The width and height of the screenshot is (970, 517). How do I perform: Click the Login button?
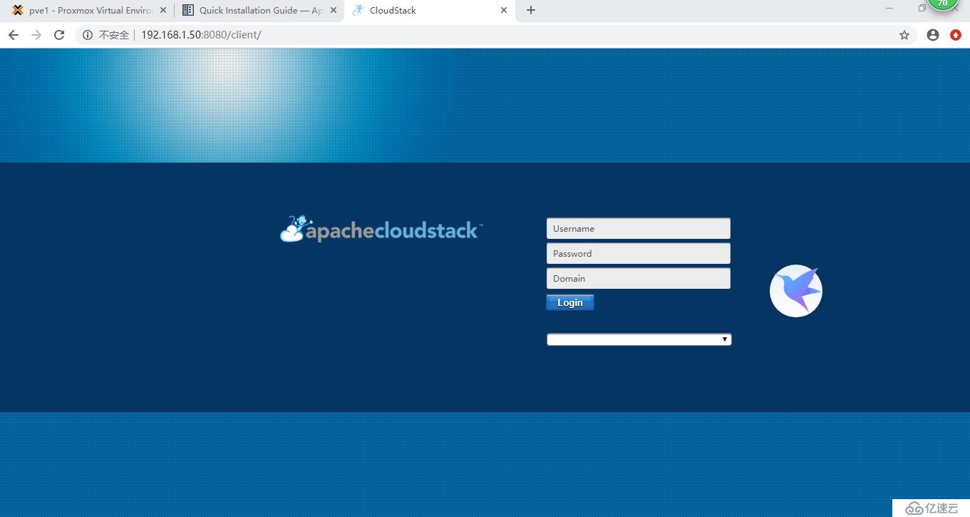click(x=570, y=302)
